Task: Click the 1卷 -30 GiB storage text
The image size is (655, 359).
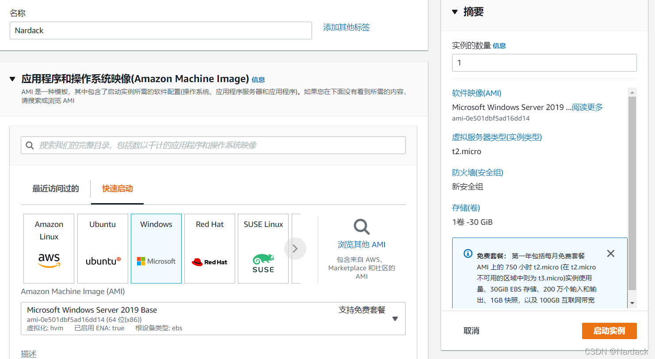Action: pyautogui.click(x=472, y=222)
